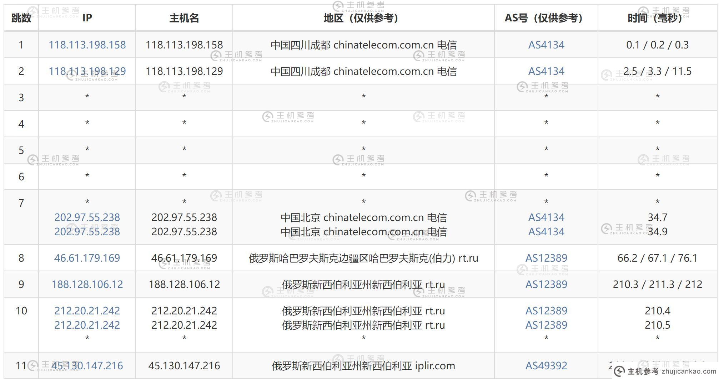Select hop number 6 cell
The height and width of the screenshot is (380, 719).
(21, 177)
